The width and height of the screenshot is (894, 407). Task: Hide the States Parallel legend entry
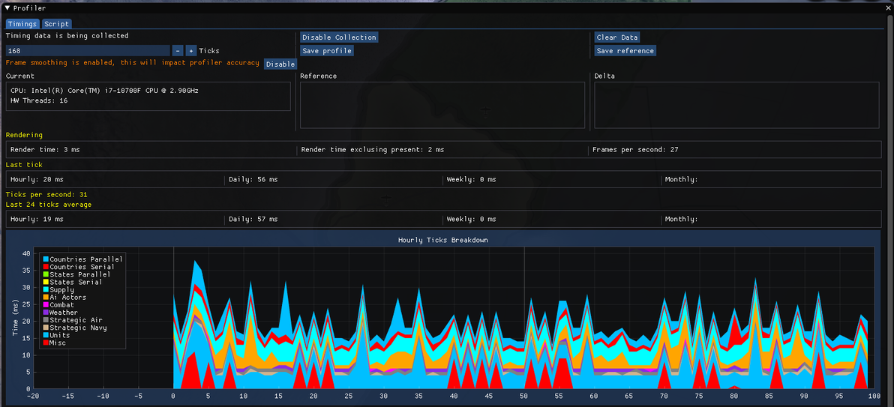coord(76,274)
